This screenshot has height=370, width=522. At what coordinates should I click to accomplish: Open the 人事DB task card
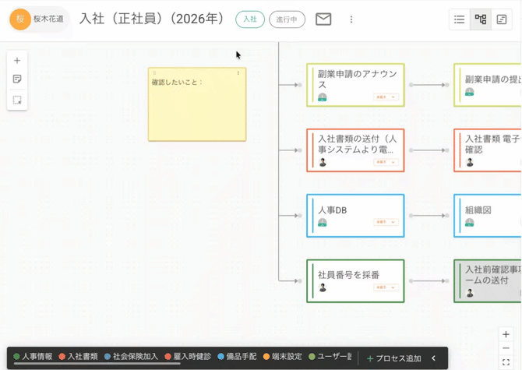(x=355, y=216)
